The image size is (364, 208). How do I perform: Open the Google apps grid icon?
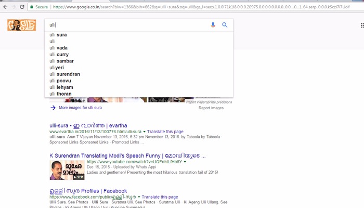362,25
